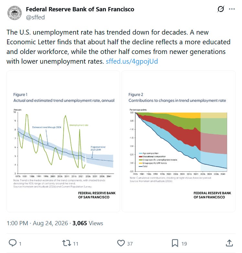
Task: Click the bookmark count 19
Action: 184,244
